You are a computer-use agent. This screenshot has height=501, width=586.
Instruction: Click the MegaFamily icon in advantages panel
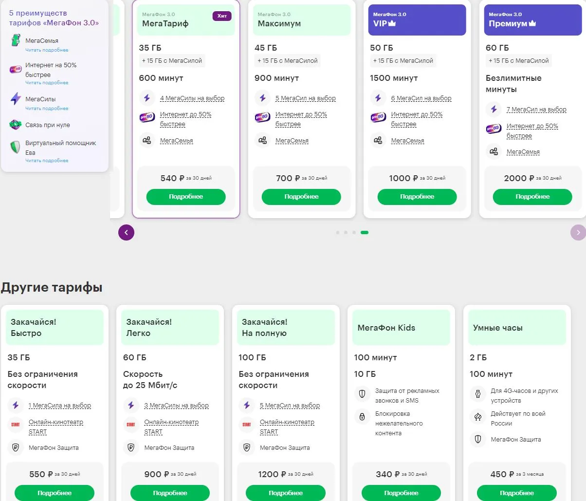tap(16, 41)
